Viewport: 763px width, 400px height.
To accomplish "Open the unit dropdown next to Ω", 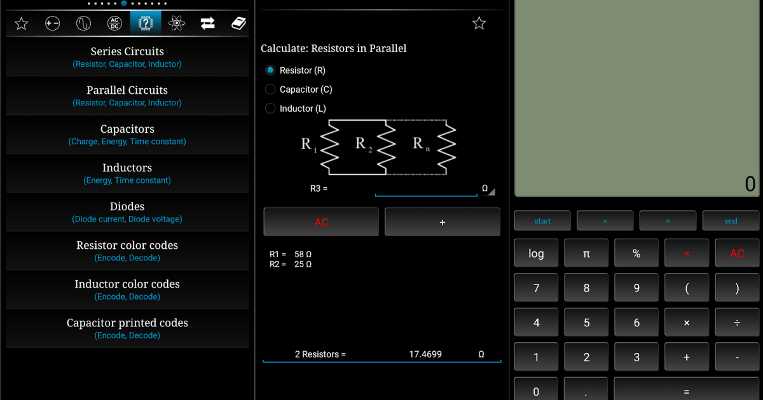I will pos(488,189).
